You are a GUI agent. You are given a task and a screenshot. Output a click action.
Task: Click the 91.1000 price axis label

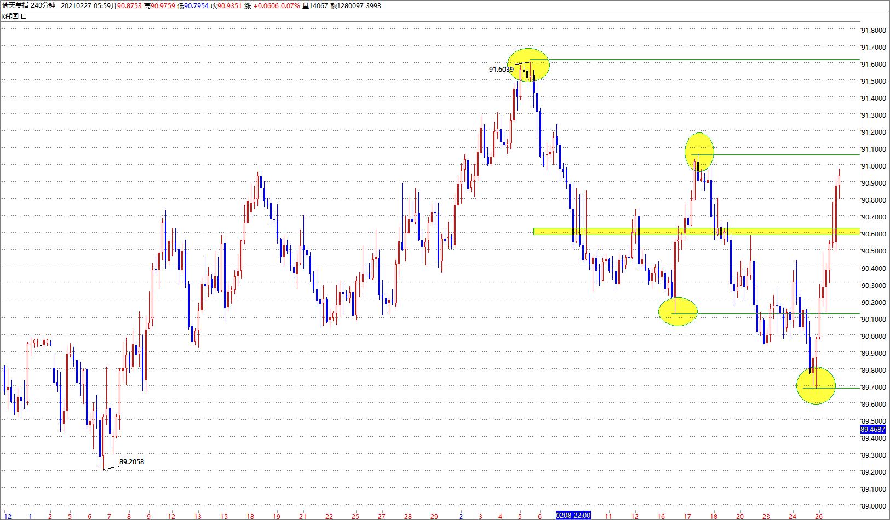[x=874, y=149]
